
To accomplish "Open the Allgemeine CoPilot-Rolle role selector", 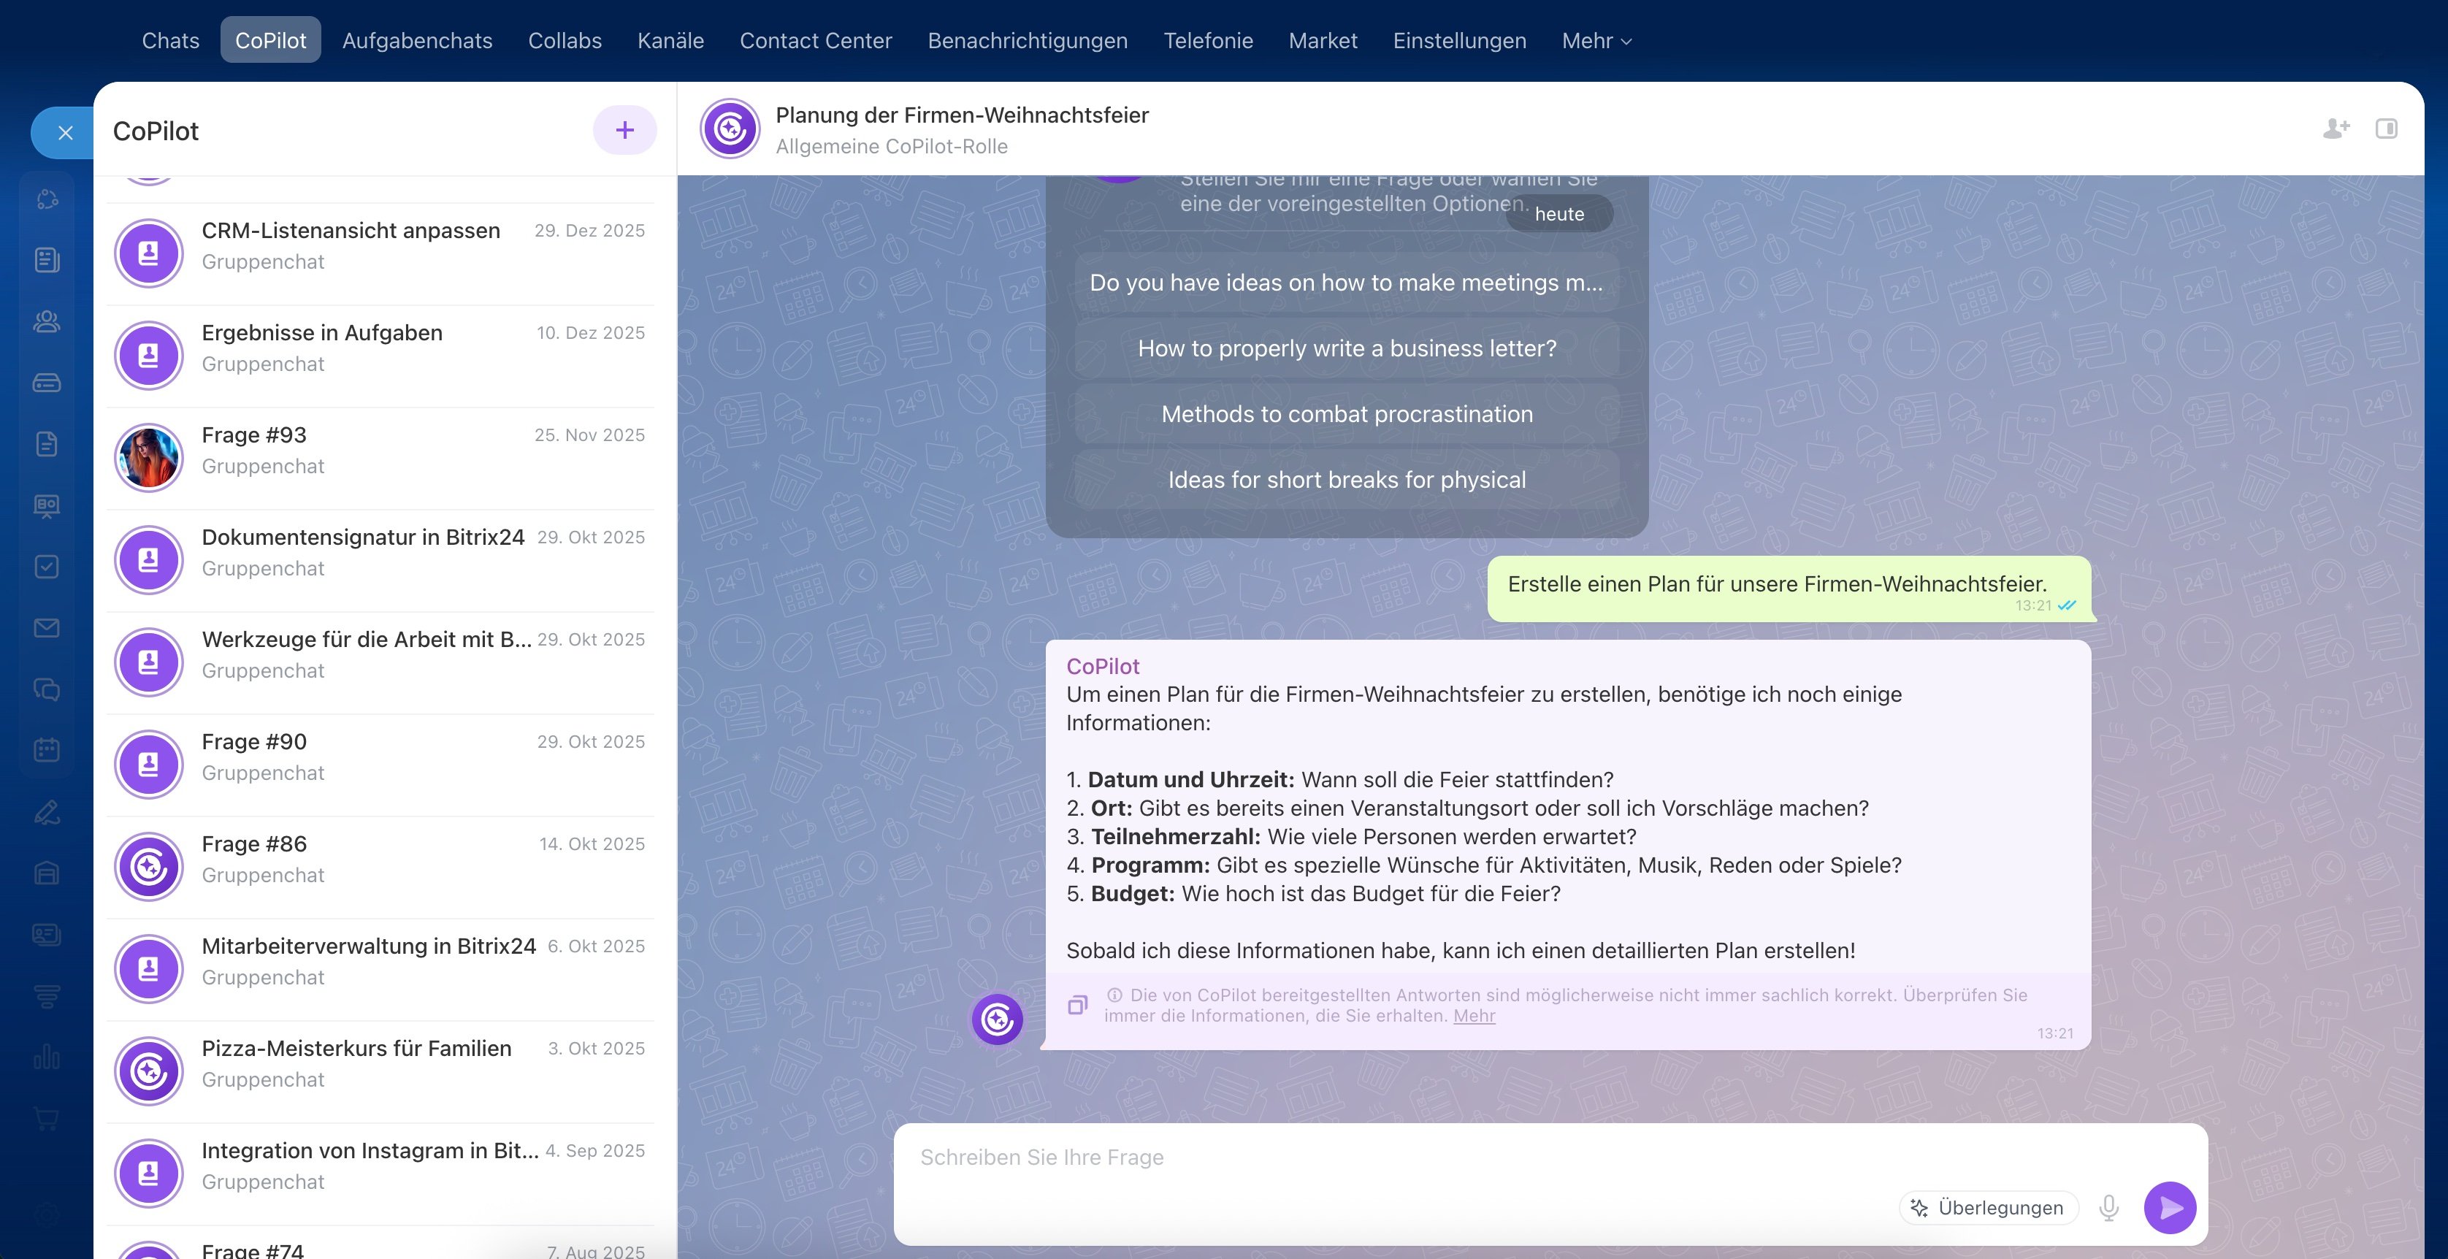I will pyautogui.click(x=890, y=146).
